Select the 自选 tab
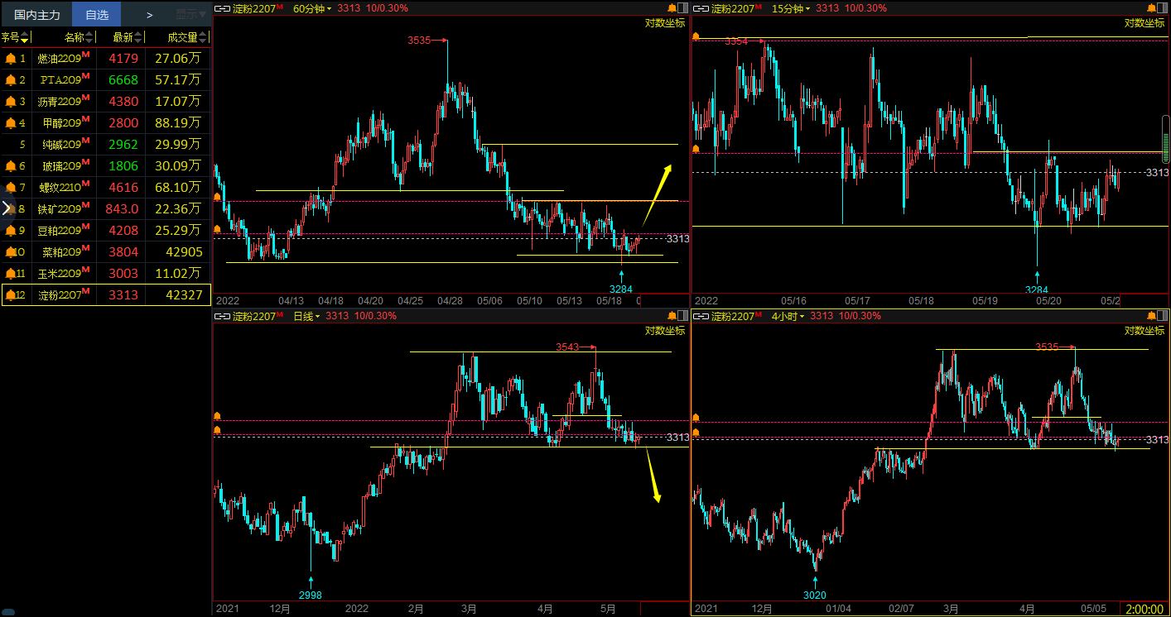 coord(97,14)
